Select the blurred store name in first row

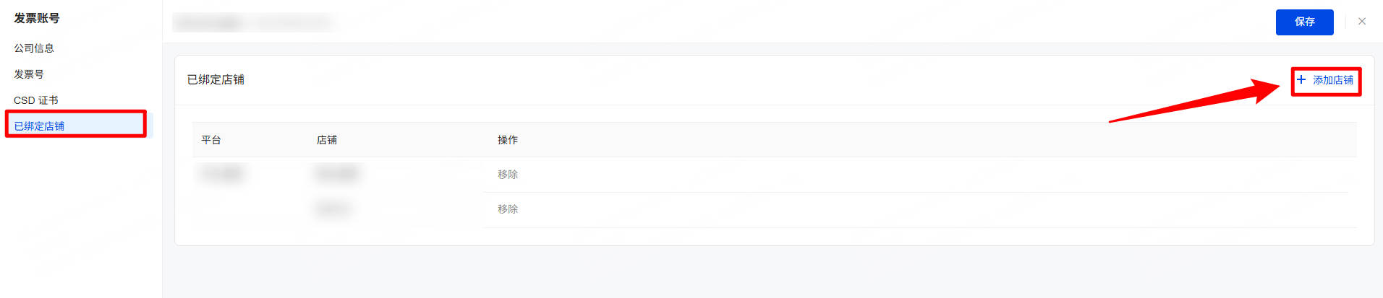[336, 174]
